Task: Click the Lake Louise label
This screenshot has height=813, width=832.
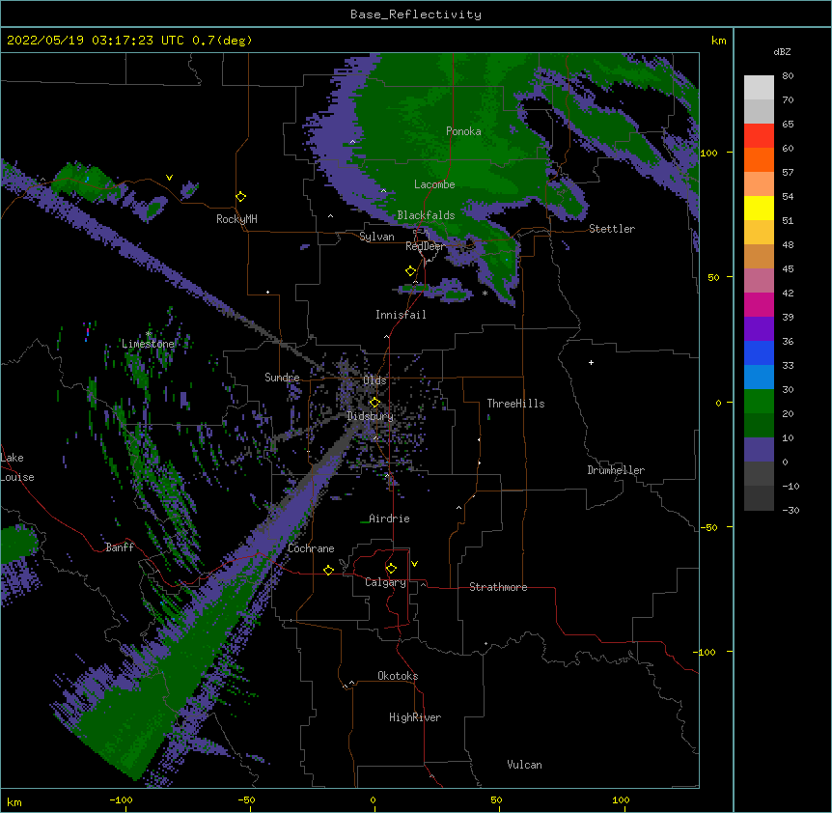Action: (x=17, y=467)
